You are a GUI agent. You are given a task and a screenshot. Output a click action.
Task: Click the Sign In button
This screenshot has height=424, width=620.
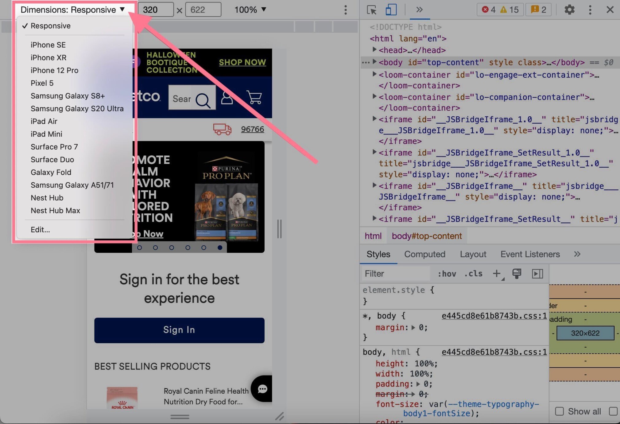[179, 330]
